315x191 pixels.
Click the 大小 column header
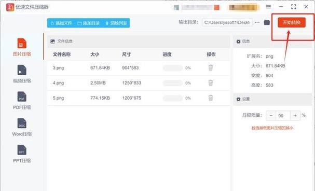click(94, 54)
